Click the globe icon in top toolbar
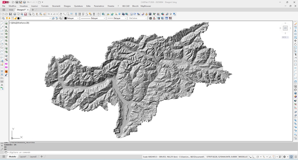The height and width of the screenshot is (160, 298). click(x=162, y=14)
